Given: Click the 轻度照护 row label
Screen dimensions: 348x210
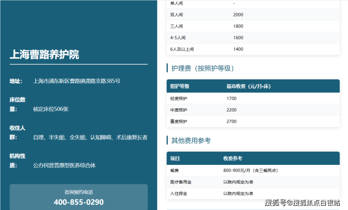Looking at the screenshot, I should click(179, 99).
